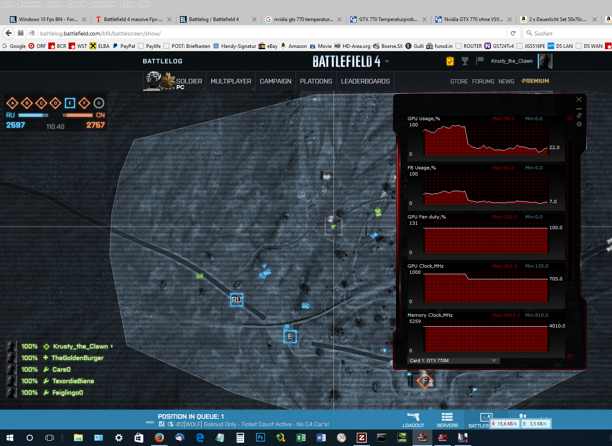Open the PLATOONS tab
The image size is (612, 446).
tap(316, 81)
